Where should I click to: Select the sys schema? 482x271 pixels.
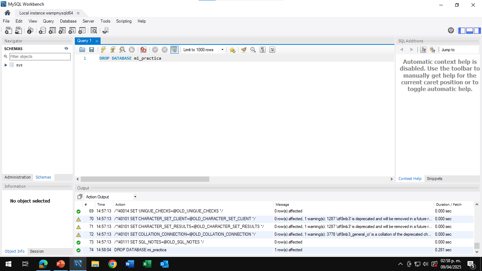19,65
